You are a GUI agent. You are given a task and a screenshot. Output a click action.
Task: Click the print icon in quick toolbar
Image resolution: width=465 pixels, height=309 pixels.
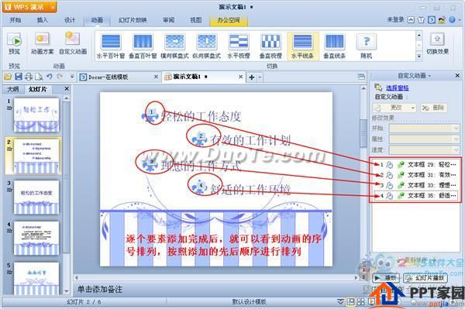click(x=29, y=77)
